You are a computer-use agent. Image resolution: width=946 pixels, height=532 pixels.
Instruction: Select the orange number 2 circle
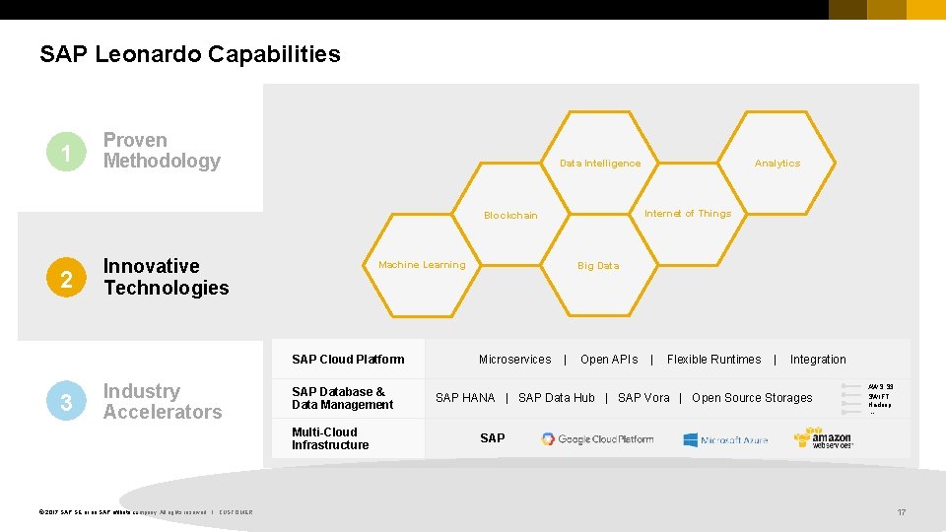(x=66, y=279)
